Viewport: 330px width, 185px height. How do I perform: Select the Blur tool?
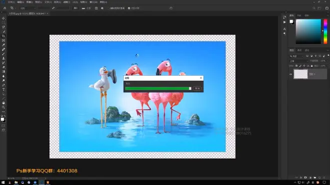click(3, 76)
